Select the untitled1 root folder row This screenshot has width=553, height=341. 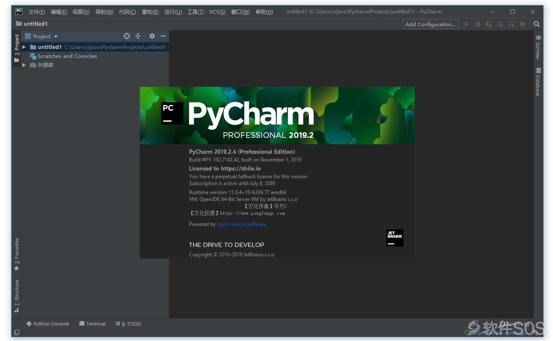[95, 47]
